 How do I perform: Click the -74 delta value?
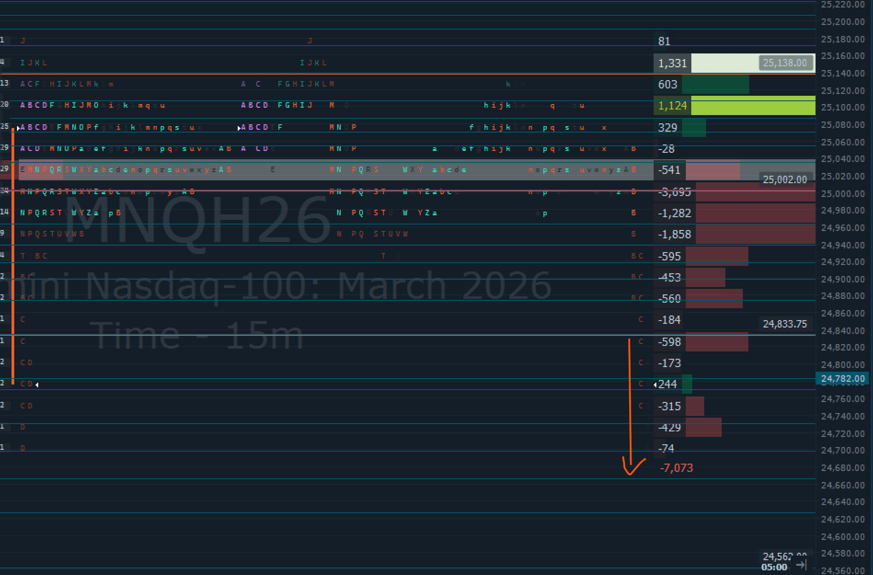pyautogui.click(x=666, y=448)
